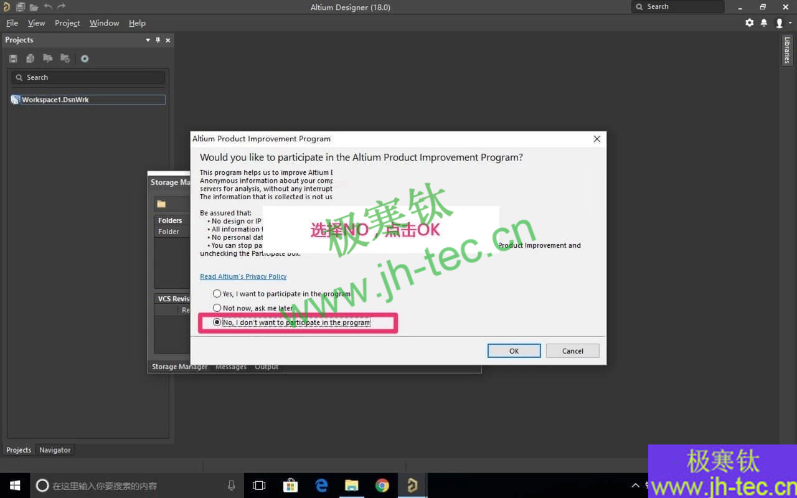Open Task View from the taskbar
This screenshot has width=797, height=498.
[x=259, y=486]
